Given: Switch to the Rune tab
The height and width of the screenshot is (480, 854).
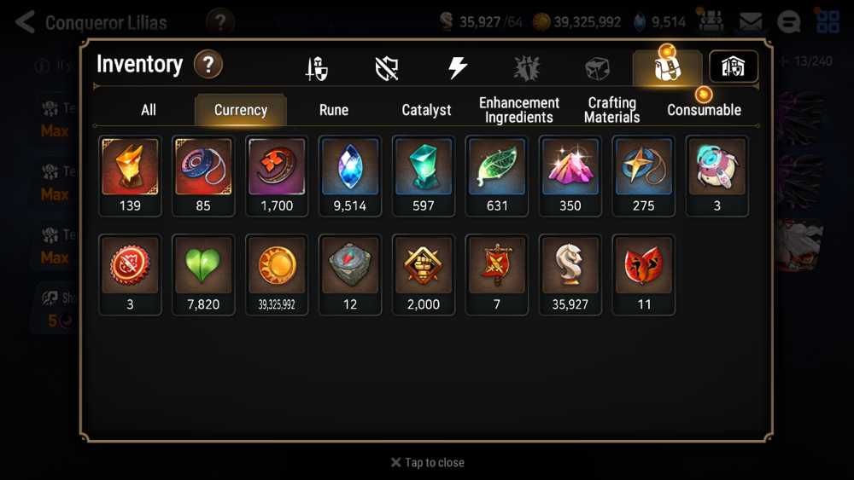Looking at the screenshot, I should (334, 110).
